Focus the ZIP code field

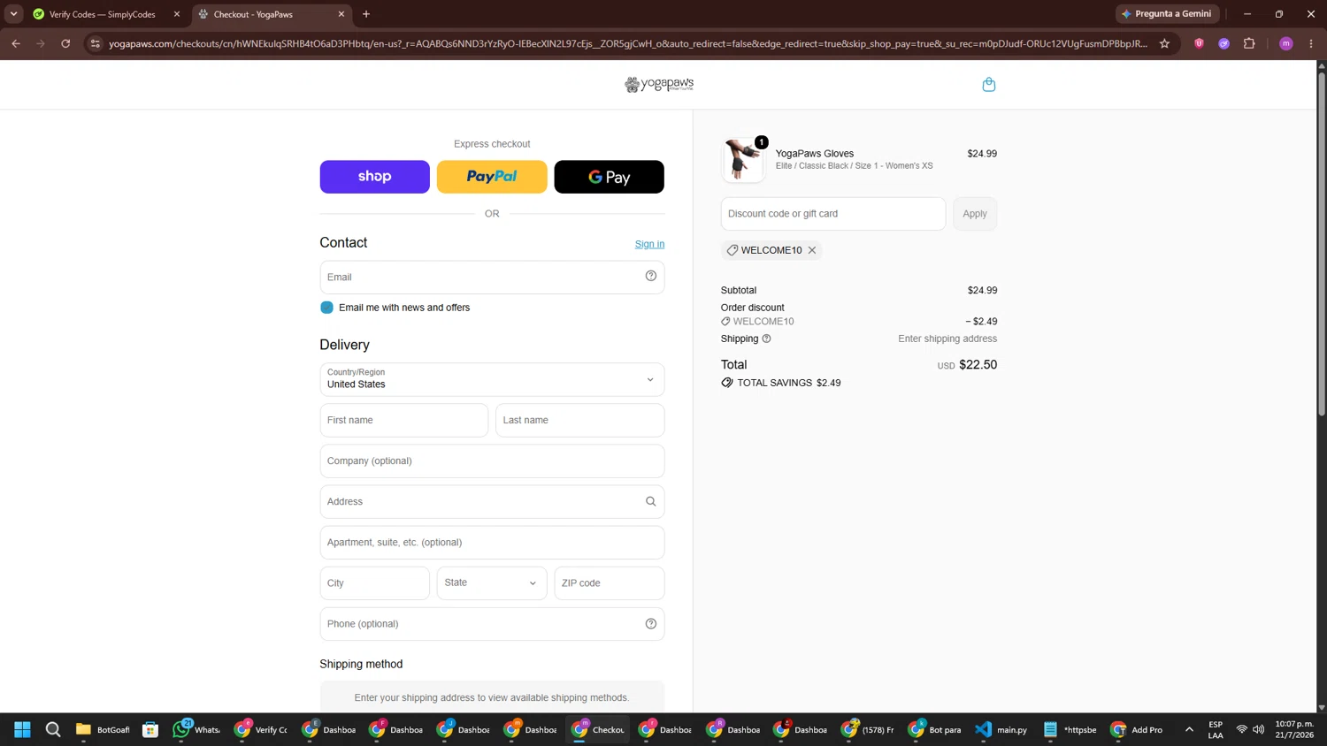click(x=610, y=583)
